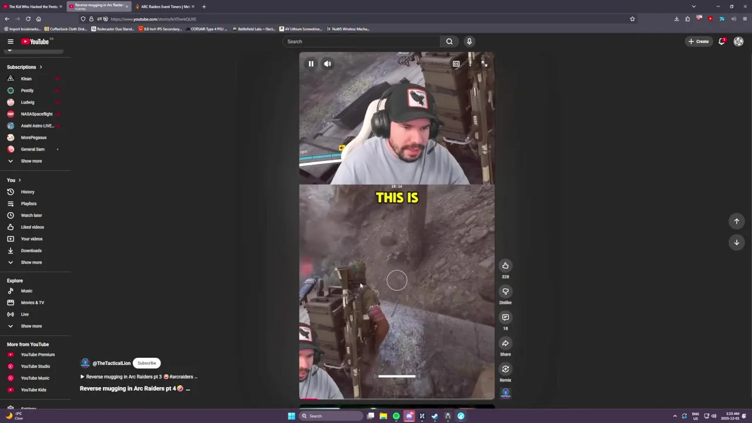Image resolution: width=752 pixels, height=423 pixels.
Task: Expand the Subscriptions section
Action: (25, 67)
